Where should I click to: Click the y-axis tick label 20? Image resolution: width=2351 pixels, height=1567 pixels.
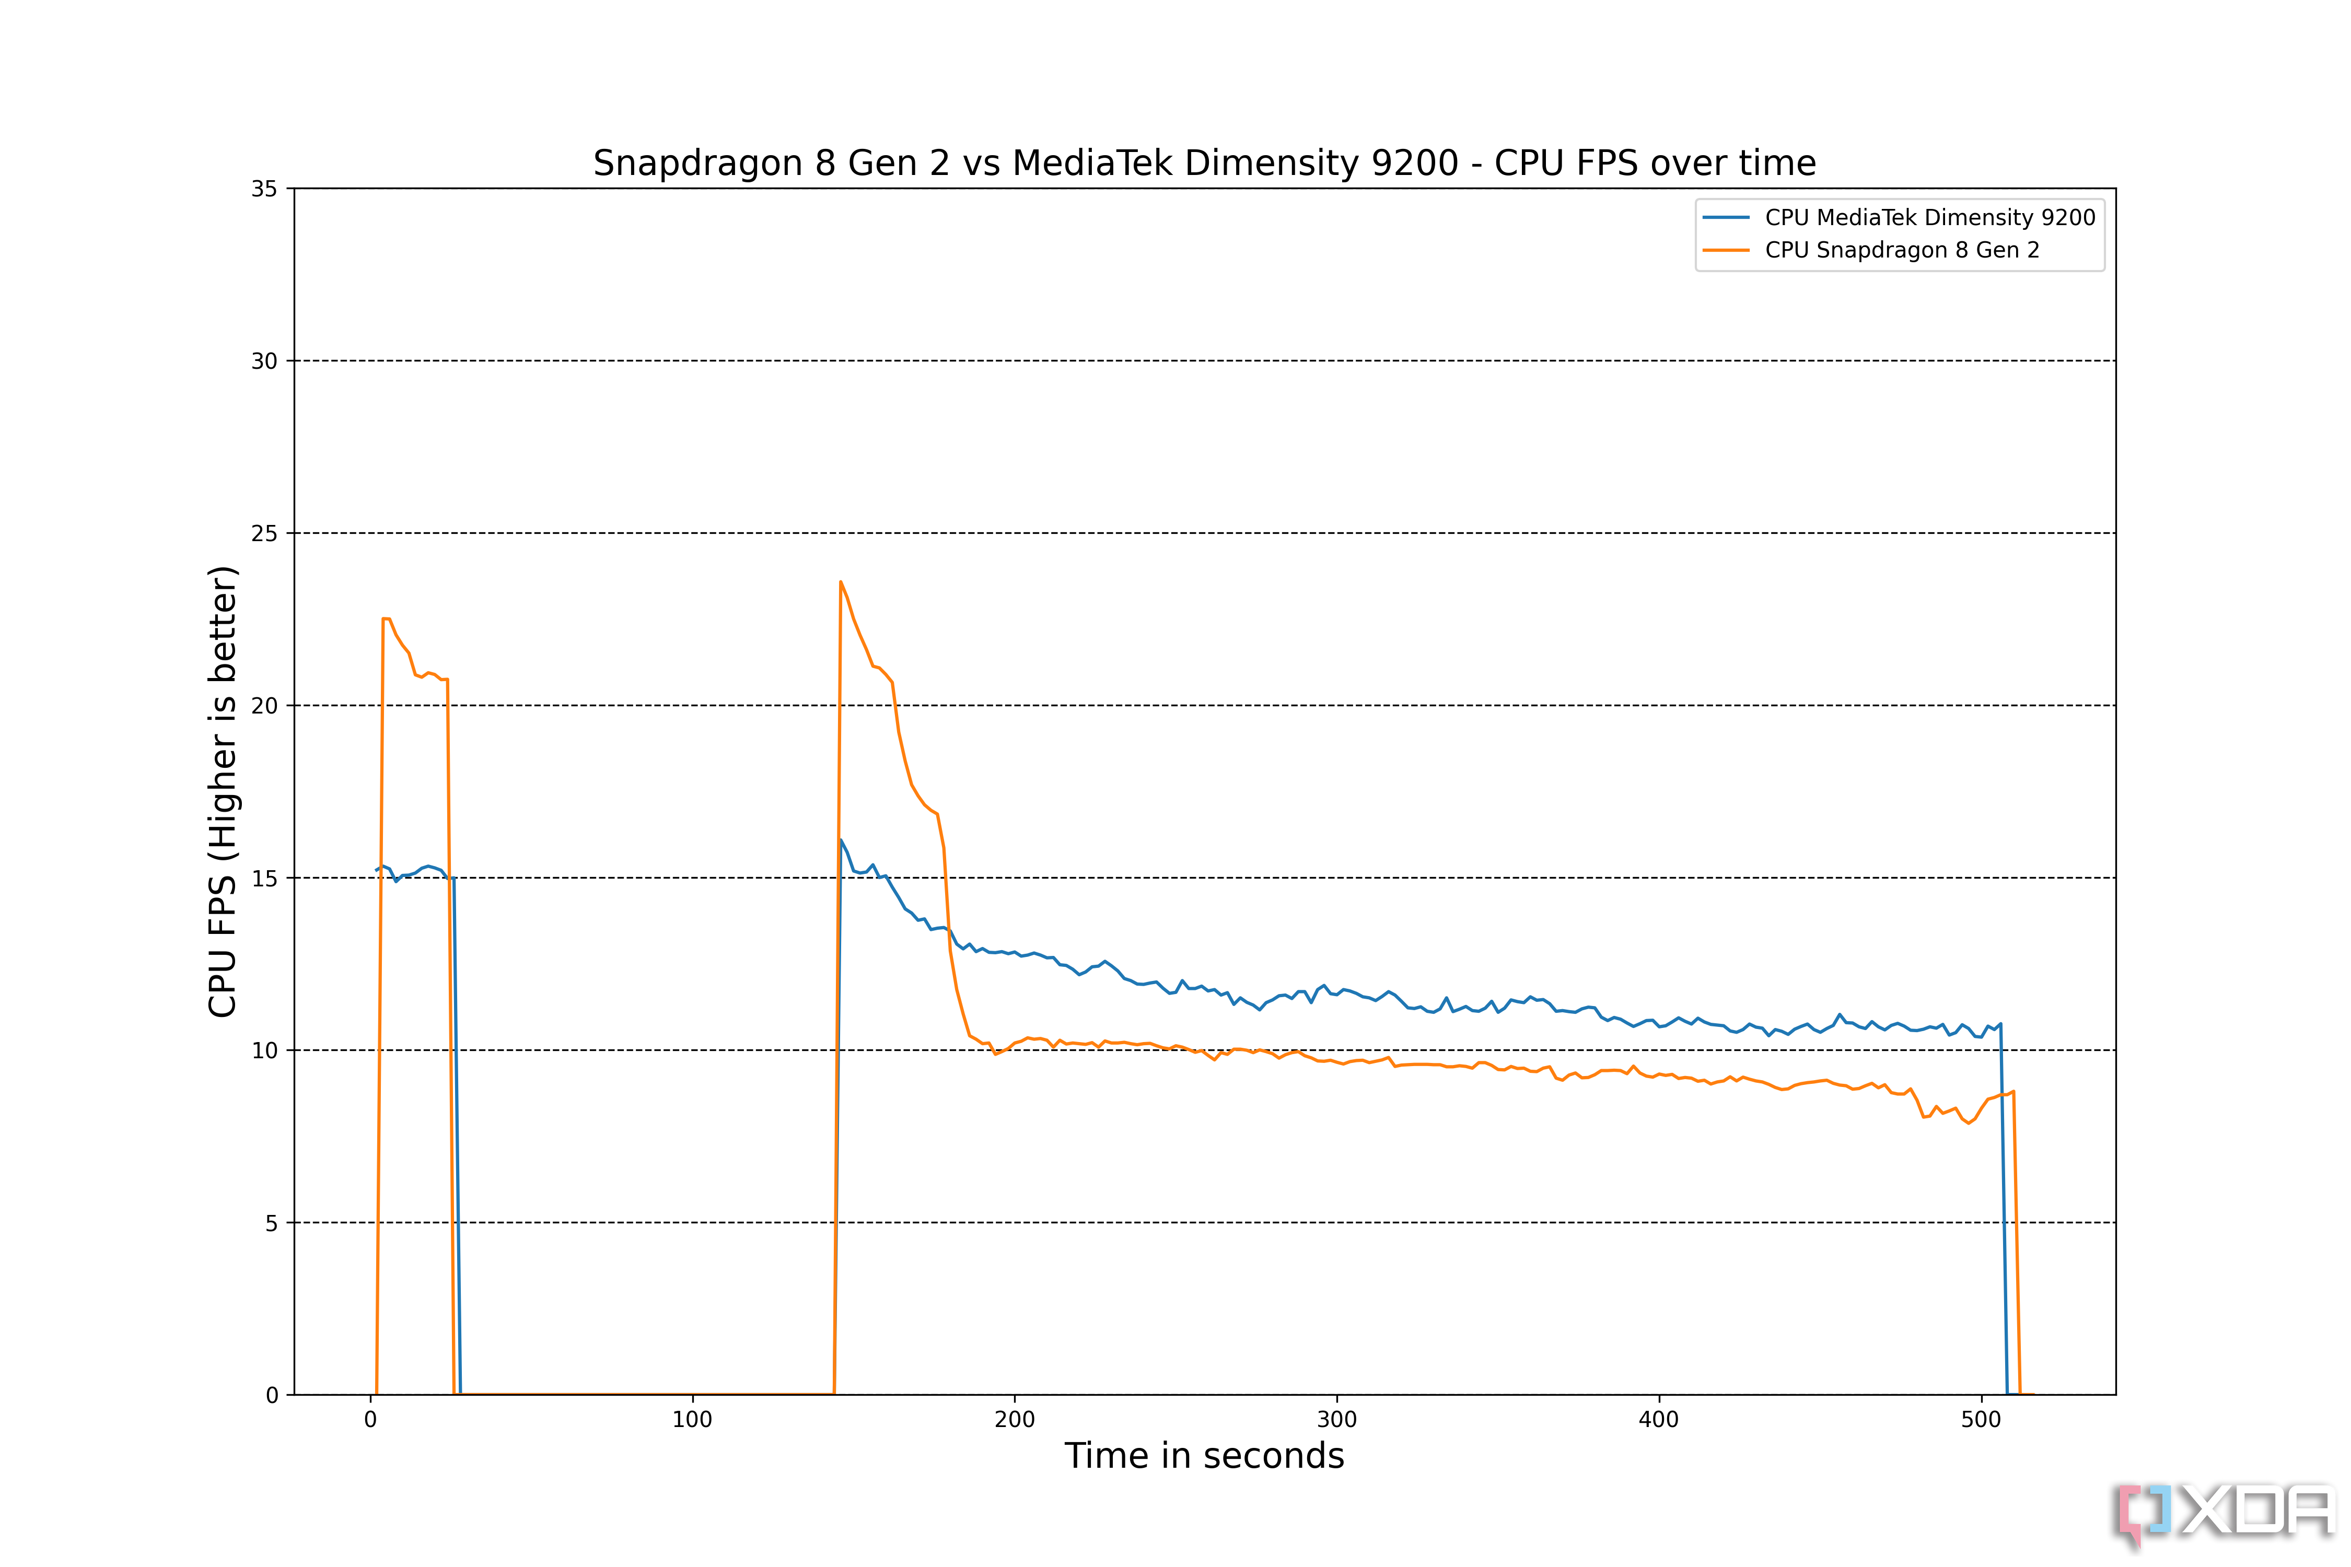pos(264,707)
